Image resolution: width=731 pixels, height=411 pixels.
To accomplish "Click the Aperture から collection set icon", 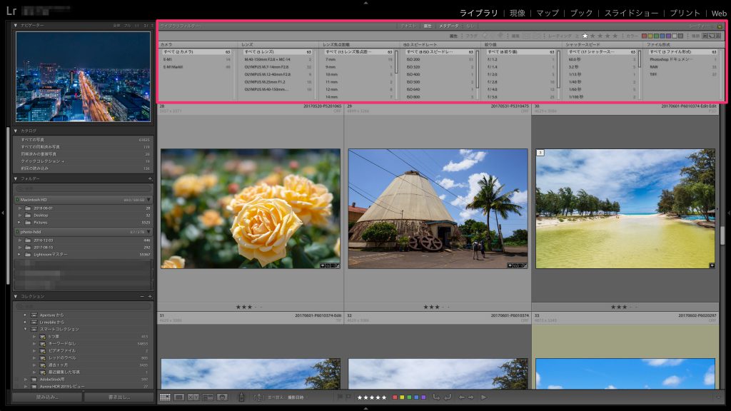I will coord(34,315).
